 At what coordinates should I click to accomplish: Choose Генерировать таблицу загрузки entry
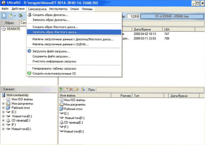click(x=74, y=68)
